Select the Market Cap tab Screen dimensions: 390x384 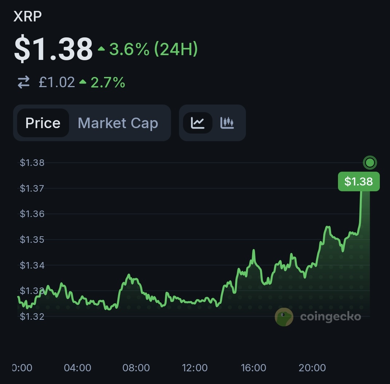click(118, 123)
